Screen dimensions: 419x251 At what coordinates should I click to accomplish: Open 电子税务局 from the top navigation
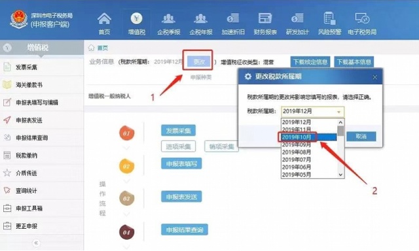362,24
